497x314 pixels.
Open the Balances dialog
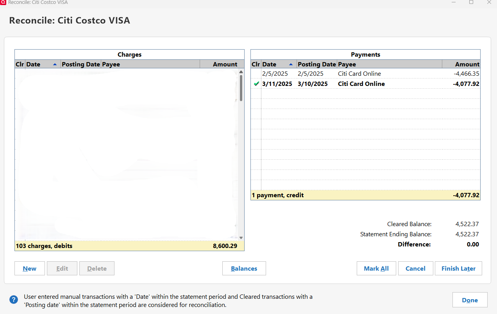pos(244,268)
